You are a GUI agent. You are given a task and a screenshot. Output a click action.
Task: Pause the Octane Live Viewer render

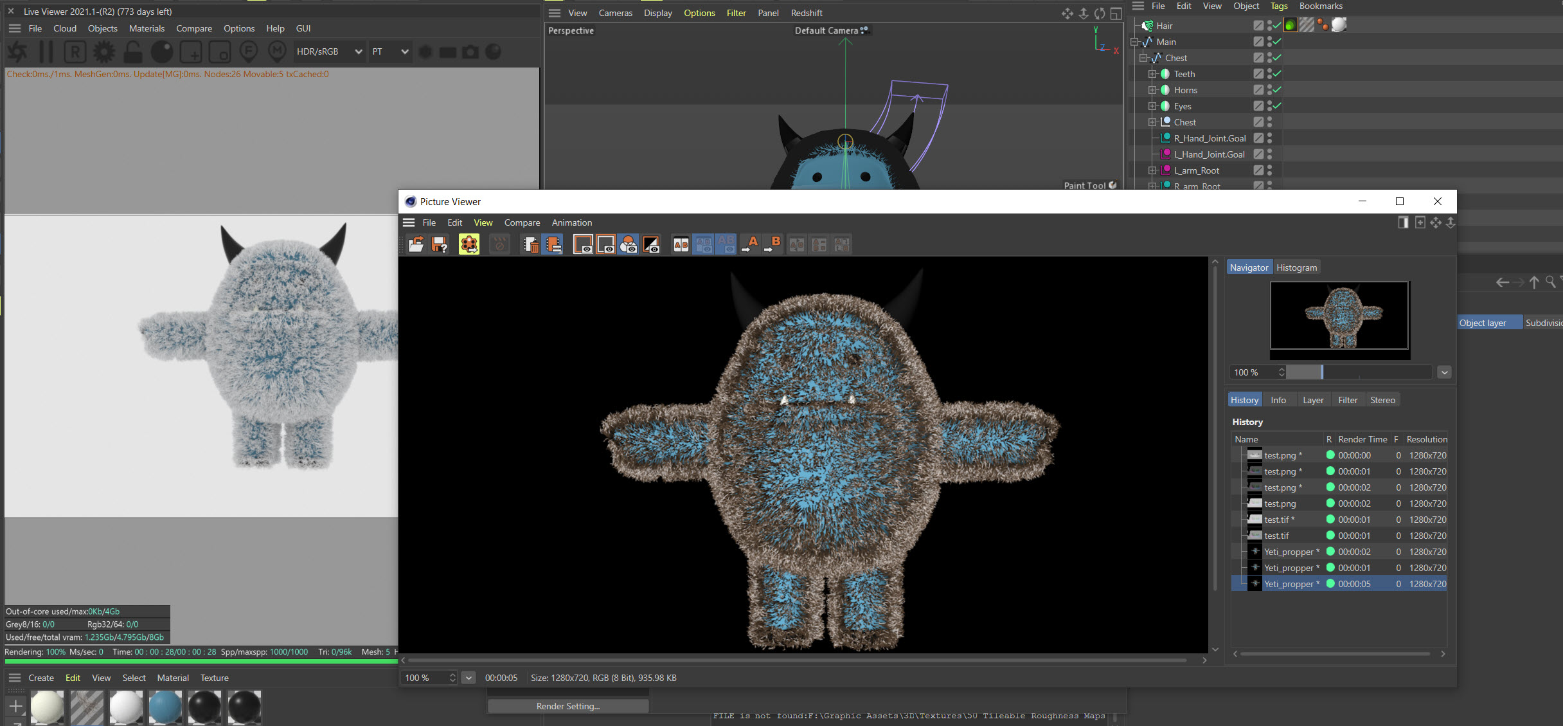[46, 52]
